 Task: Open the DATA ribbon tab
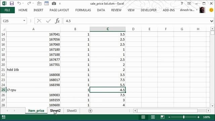pos(101,10)
